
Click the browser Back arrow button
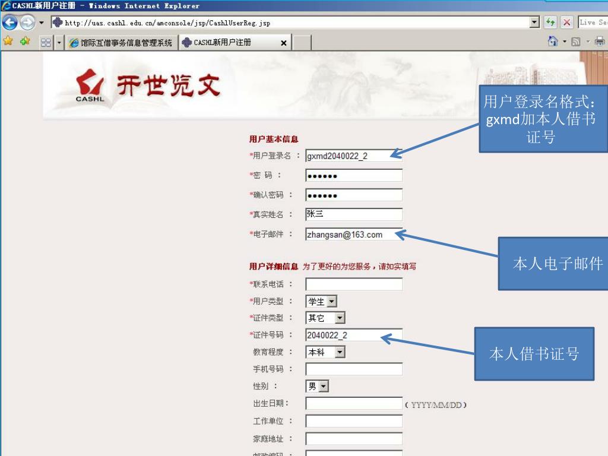click(x=10, y=23)
